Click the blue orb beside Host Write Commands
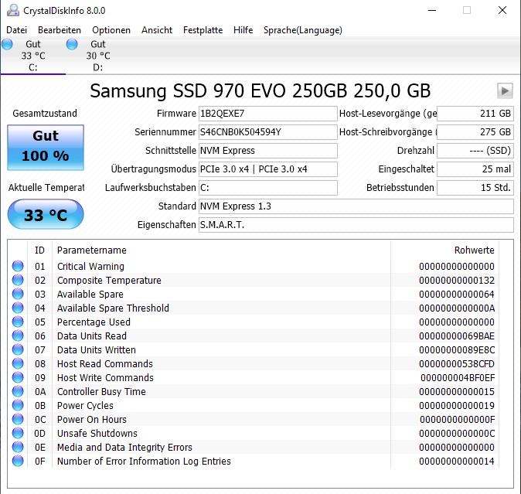The image size is (521, 494). click(18, 378)
